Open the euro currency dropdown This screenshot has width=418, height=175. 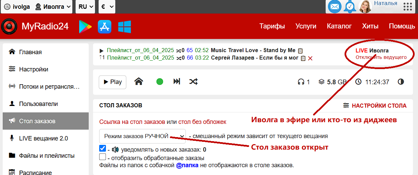(107, 6)
